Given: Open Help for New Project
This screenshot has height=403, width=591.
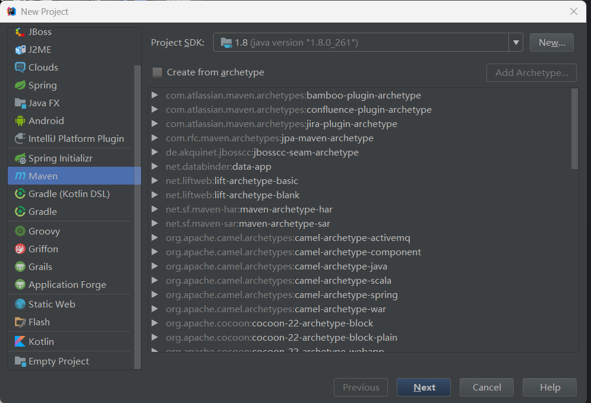Looking at the screenshot, I should click(549, 387).
